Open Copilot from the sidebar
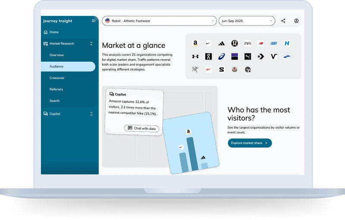The height and width of the screenshot is (220, 345). click(x=55, y=114)
